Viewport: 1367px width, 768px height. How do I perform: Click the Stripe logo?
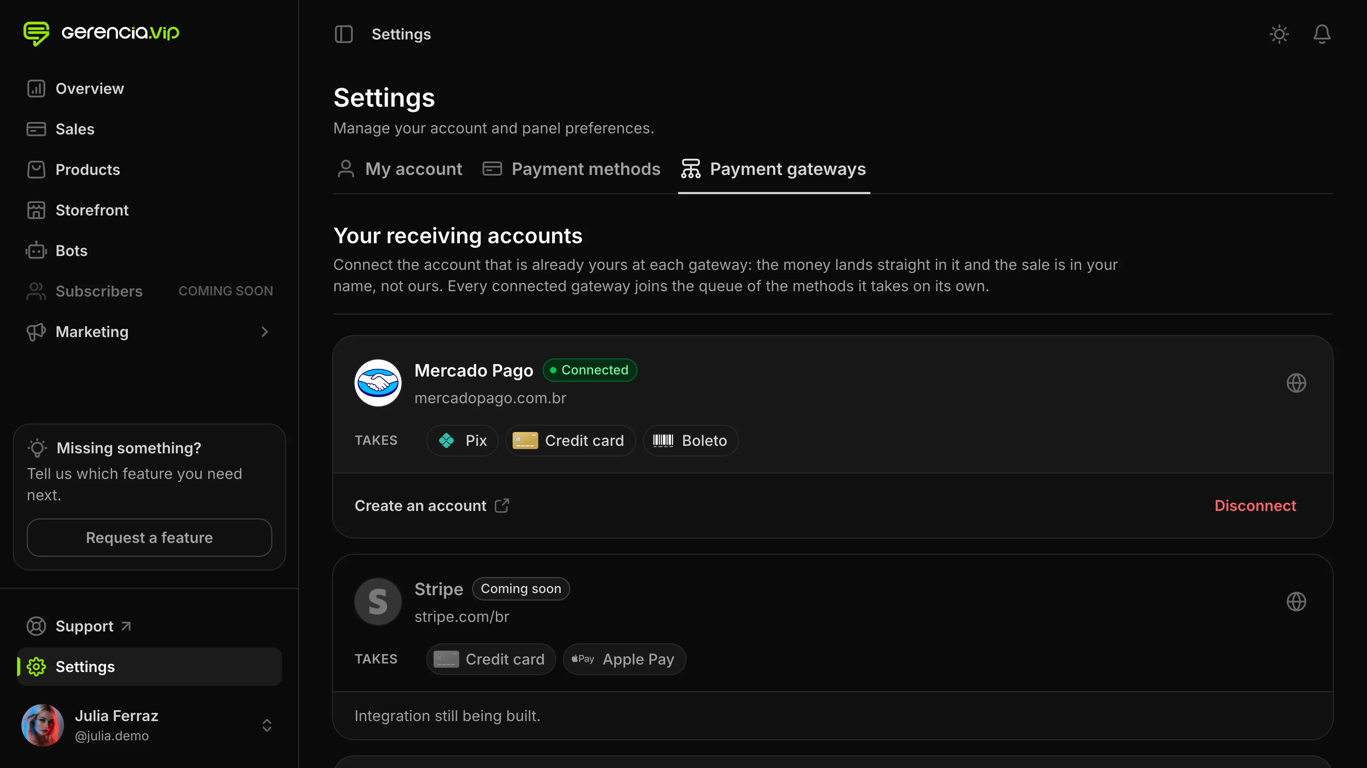[x=378, y=602]
